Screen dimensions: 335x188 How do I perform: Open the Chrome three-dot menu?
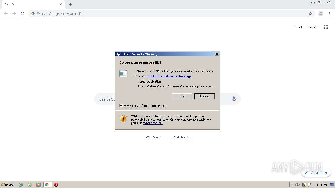330,14
